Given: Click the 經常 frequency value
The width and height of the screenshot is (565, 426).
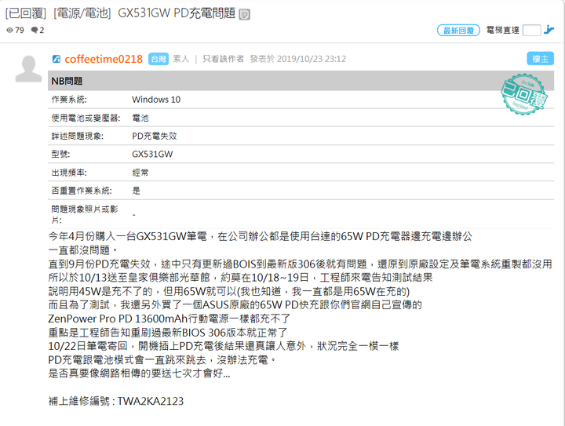Looking at the screenshot, I should point(140,173).
